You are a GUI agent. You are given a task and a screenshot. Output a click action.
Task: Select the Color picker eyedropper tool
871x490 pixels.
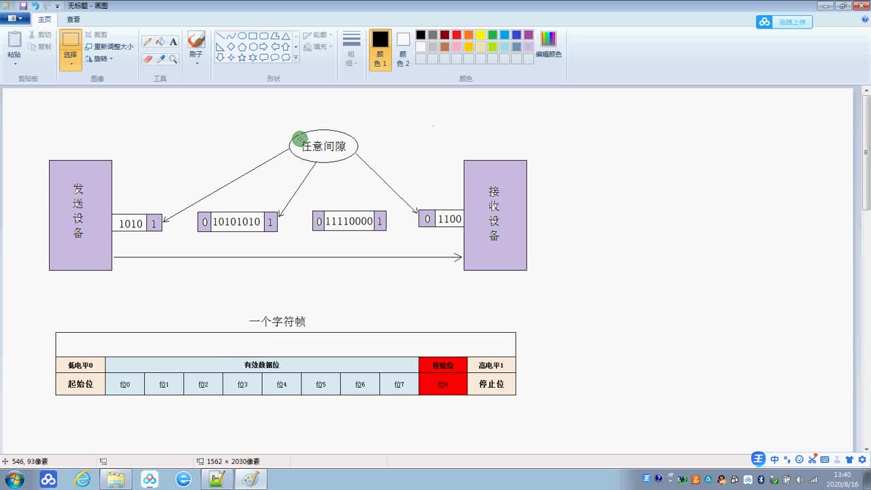tap(161, 59)
